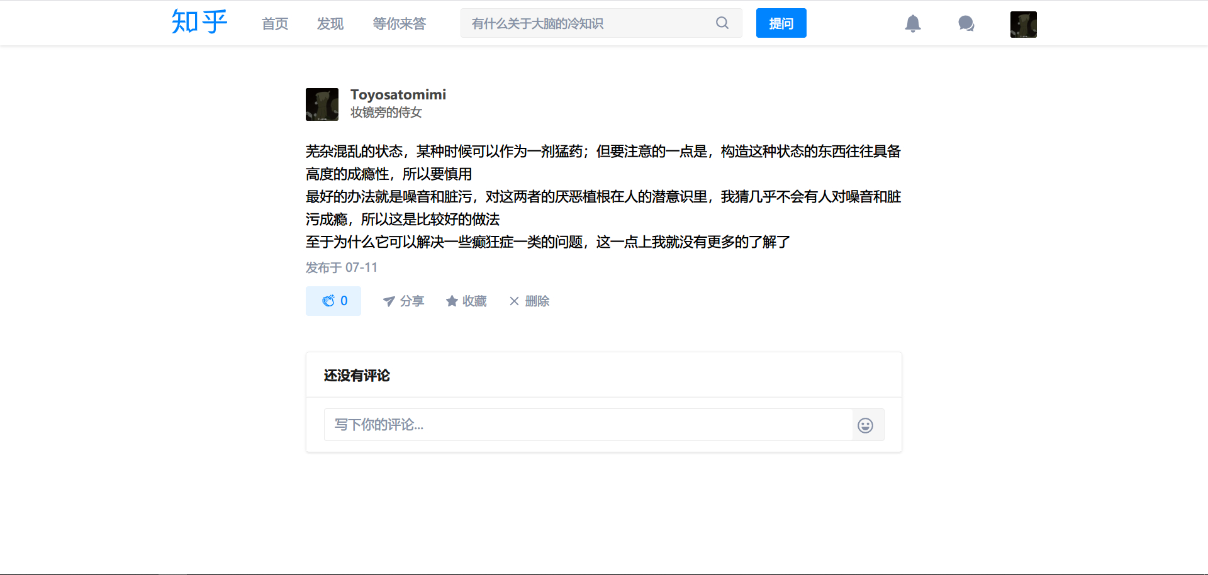Delete the post with 删除
Image resolution: width=1208 pixels, height=575 pixels.
pyautogui.click(x=529, y=301)
